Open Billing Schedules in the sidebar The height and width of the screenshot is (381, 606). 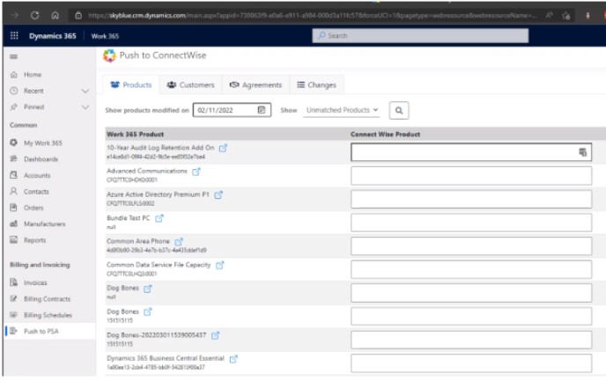point(49,315)
